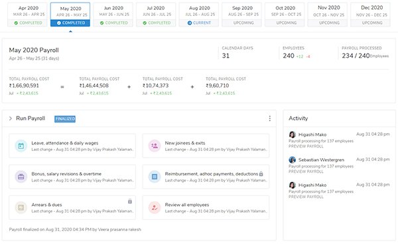Open the Oct 2020 upcoming period
Image resolution: width=398 pixels, height=245 pixels.
tap(285, 15)
